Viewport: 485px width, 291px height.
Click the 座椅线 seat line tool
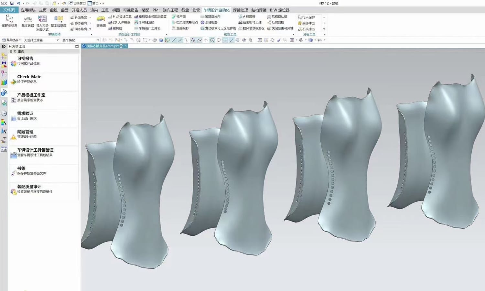115,28
